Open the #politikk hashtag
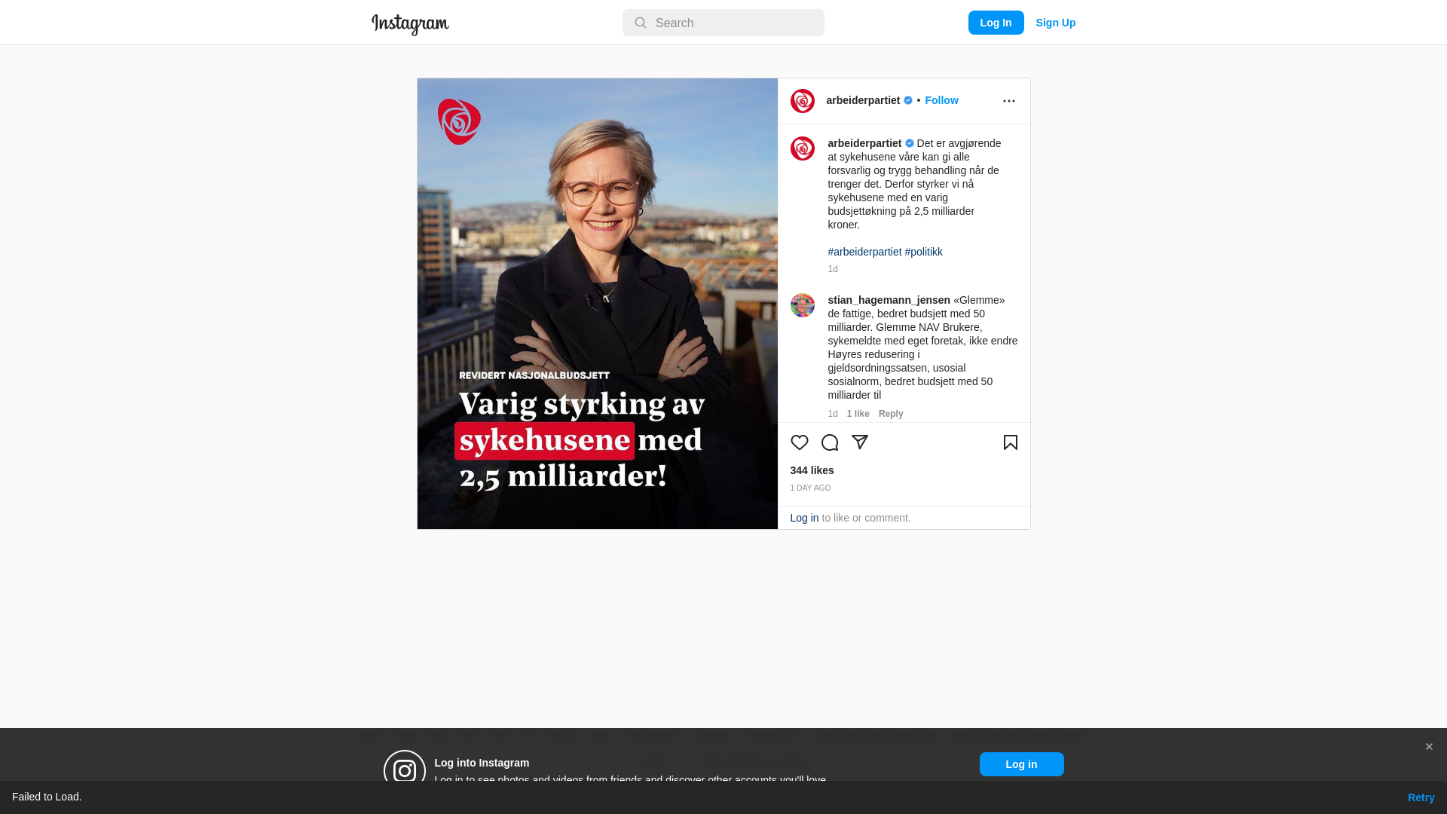 924,252
